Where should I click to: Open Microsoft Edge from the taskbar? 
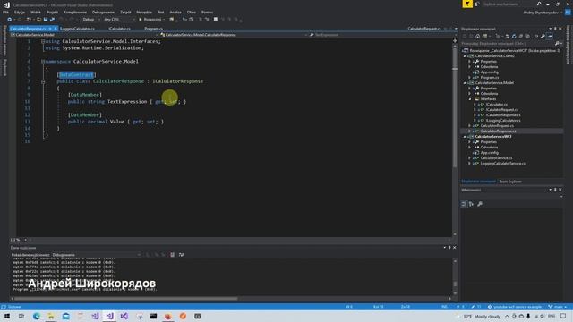point(36,316)
